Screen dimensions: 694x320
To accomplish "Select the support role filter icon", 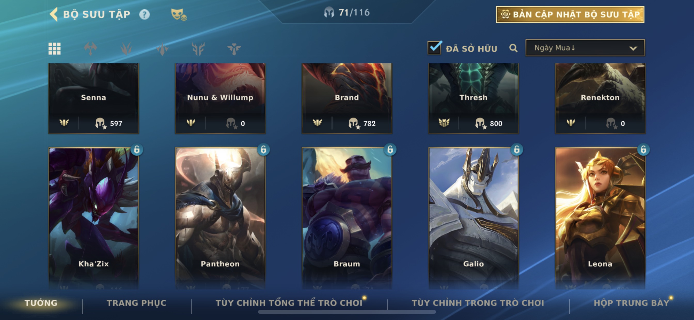I will [234, 49].
